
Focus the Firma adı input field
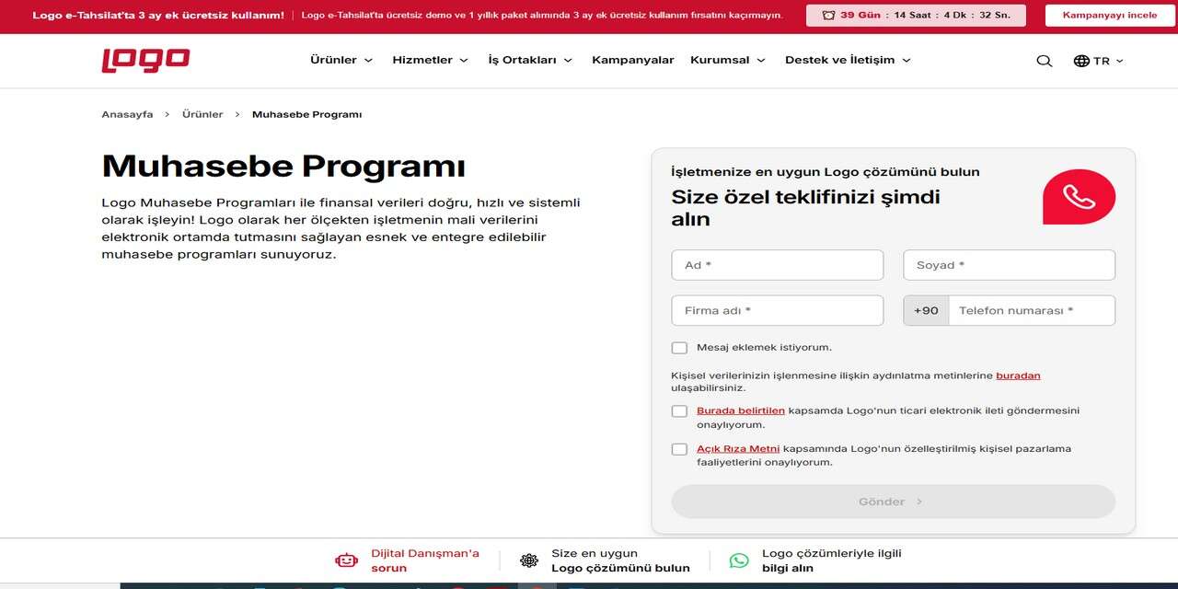coord(778,310)
